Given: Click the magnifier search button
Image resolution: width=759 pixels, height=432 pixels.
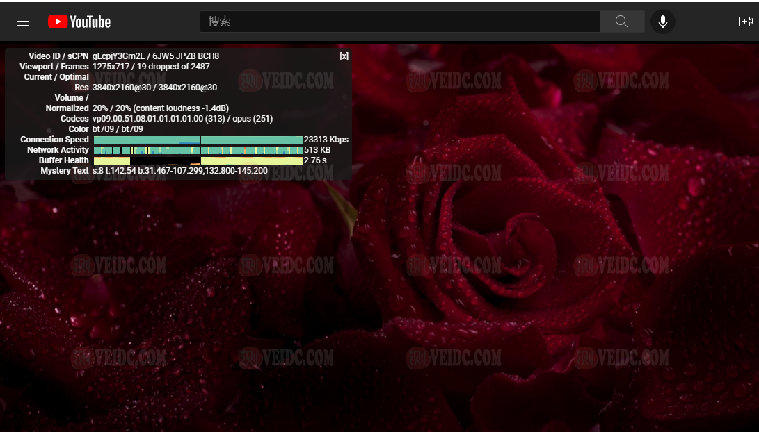Looking at the screenshot, I should (621, 22).
